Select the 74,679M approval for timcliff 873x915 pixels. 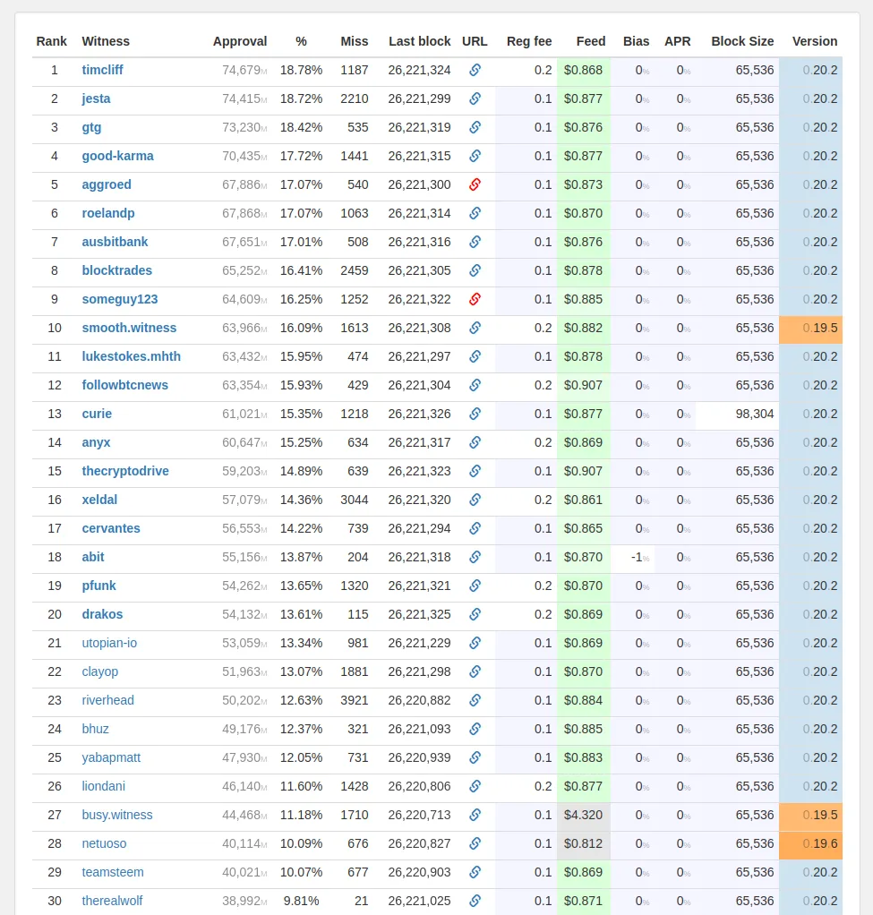coord(244,70)
